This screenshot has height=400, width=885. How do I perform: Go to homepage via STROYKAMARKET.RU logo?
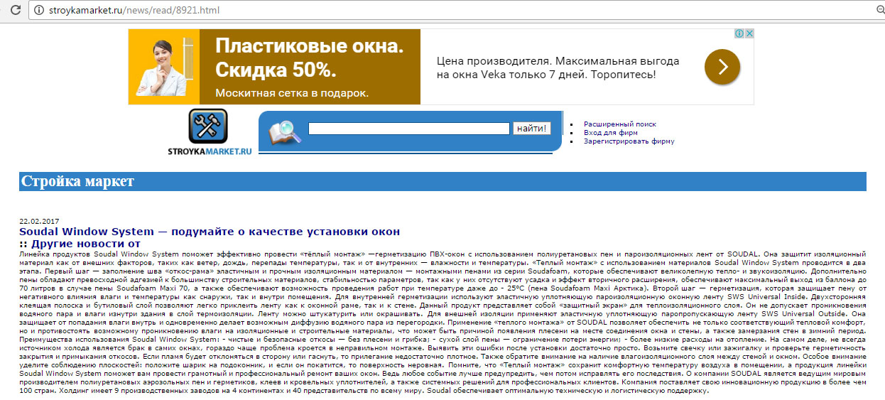pyautogui.click(x=209, y=132)
